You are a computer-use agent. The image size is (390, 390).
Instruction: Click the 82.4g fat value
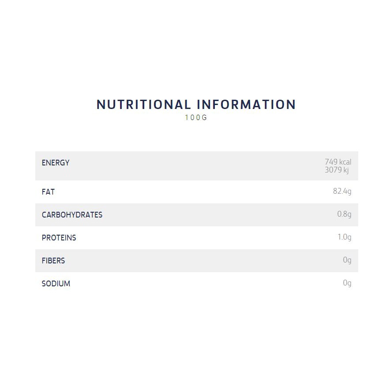tap(342, 191)
